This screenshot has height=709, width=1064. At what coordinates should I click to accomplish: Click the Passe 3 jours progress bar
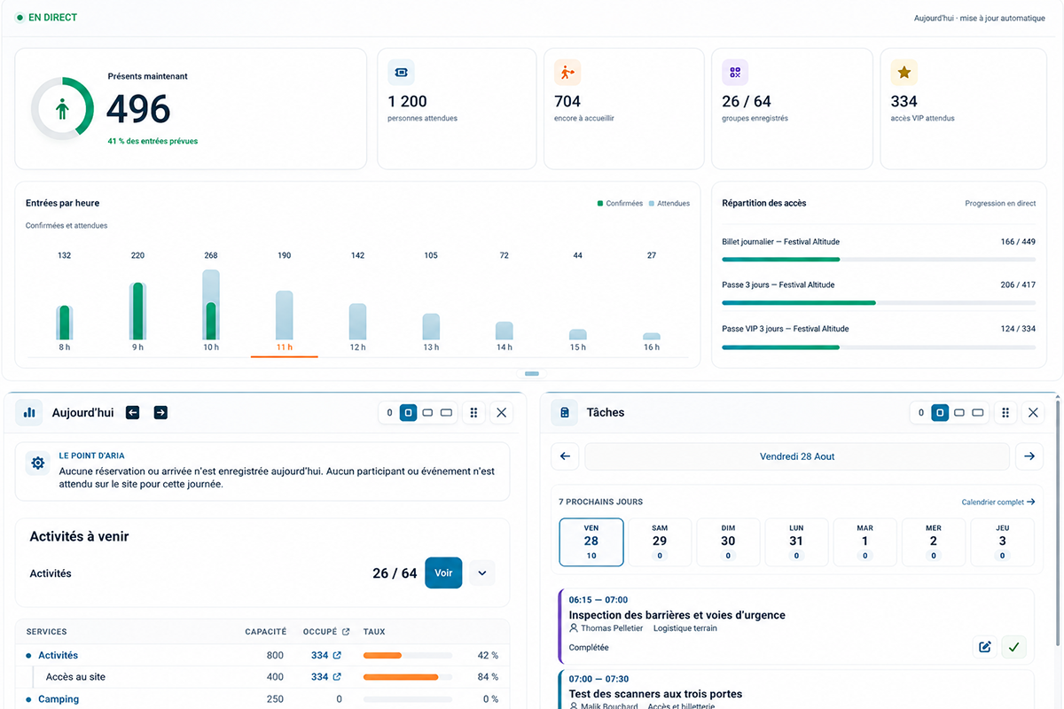click(x=879, y=303)
